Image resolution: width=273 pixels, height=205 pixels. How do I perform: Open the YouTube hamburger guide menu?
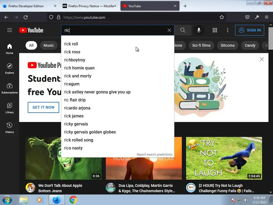tap(10, 30)
